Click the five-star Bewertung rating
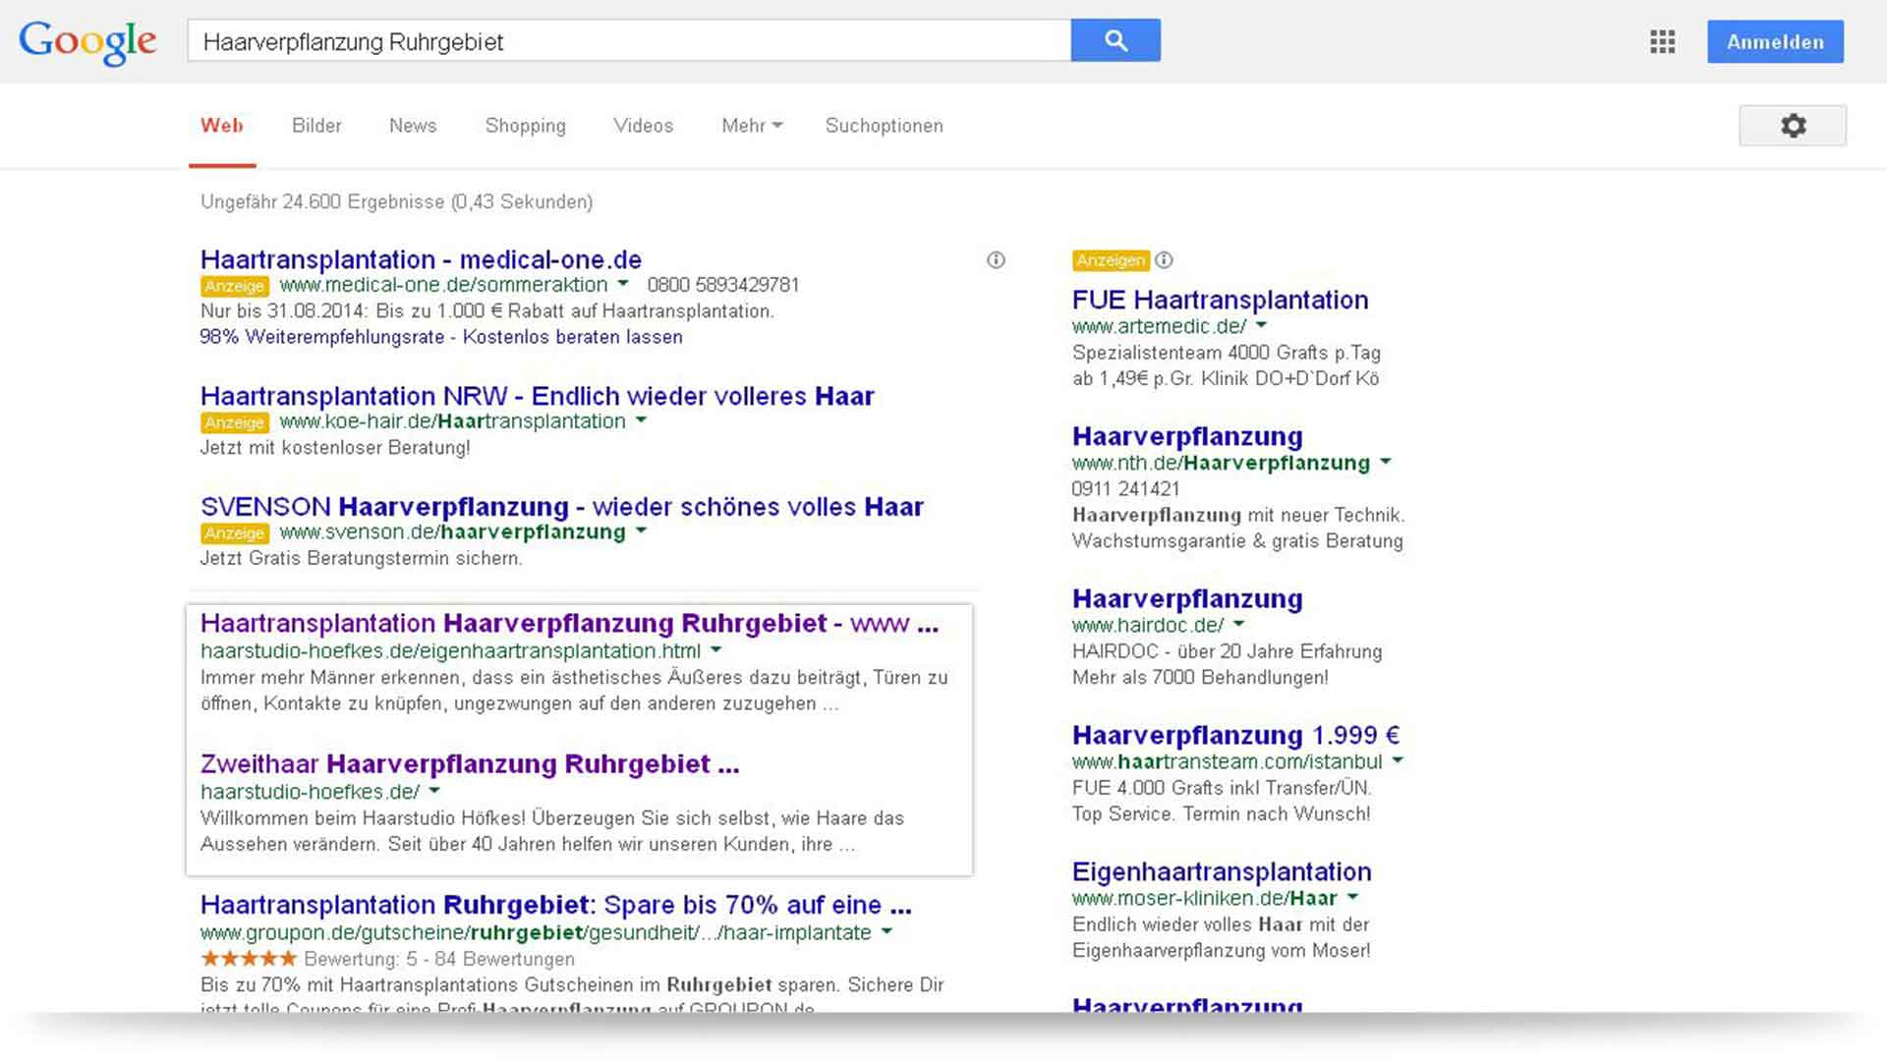The image size is (1887, 1061). (x=249, y=958)
